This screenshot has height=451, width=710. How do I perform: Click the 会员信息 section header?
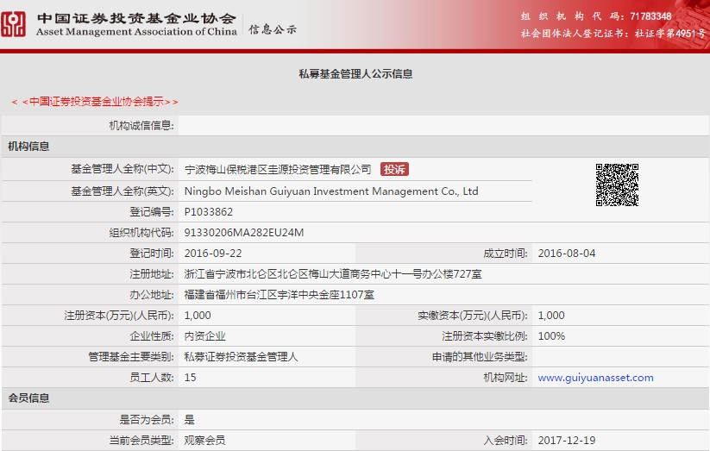pyautogui.click(x=28, y=398)
